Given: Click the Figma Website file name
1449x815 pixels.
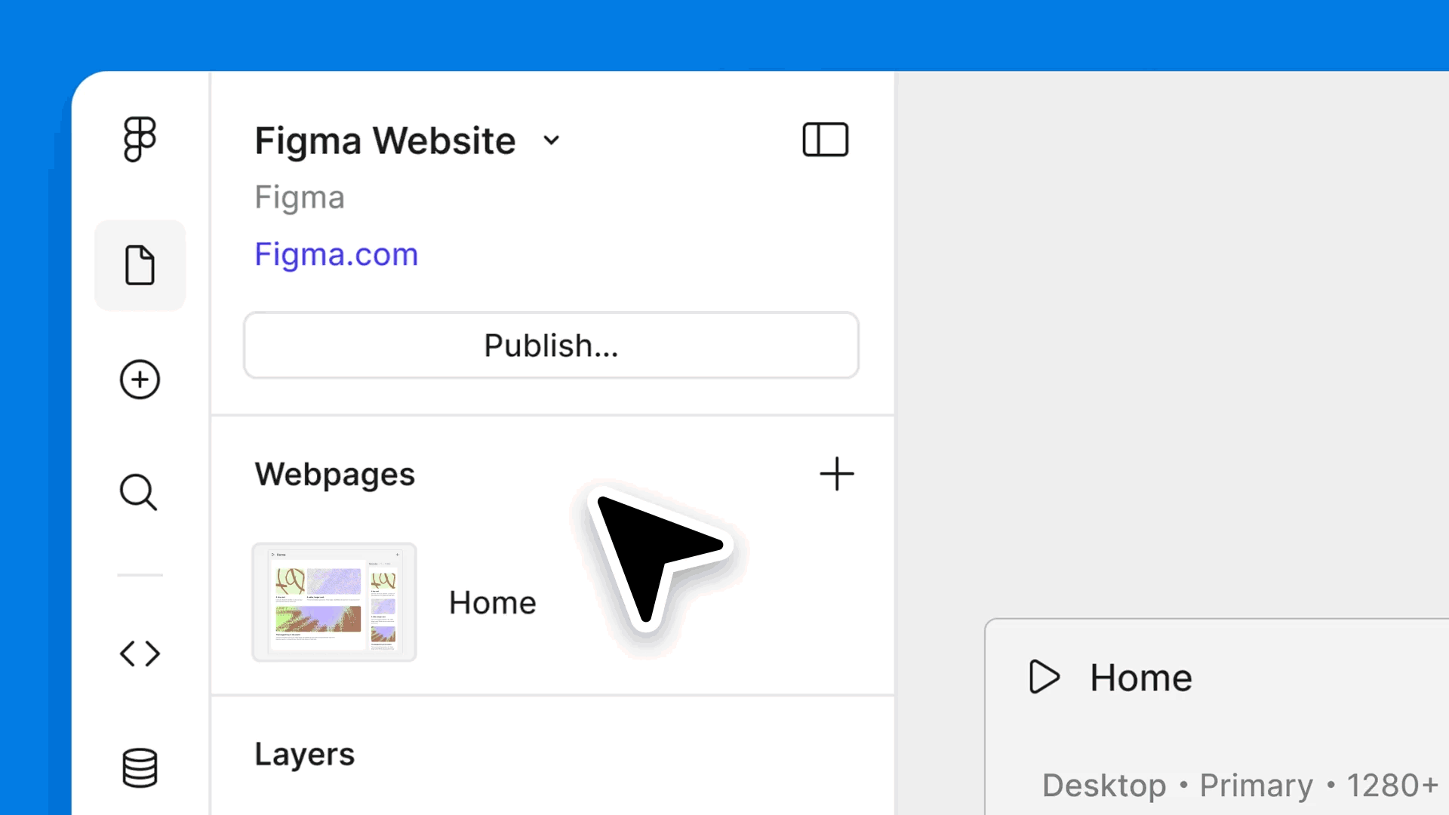Looking at the screenshot, I should pyautogui.click(x=385, y=140).
